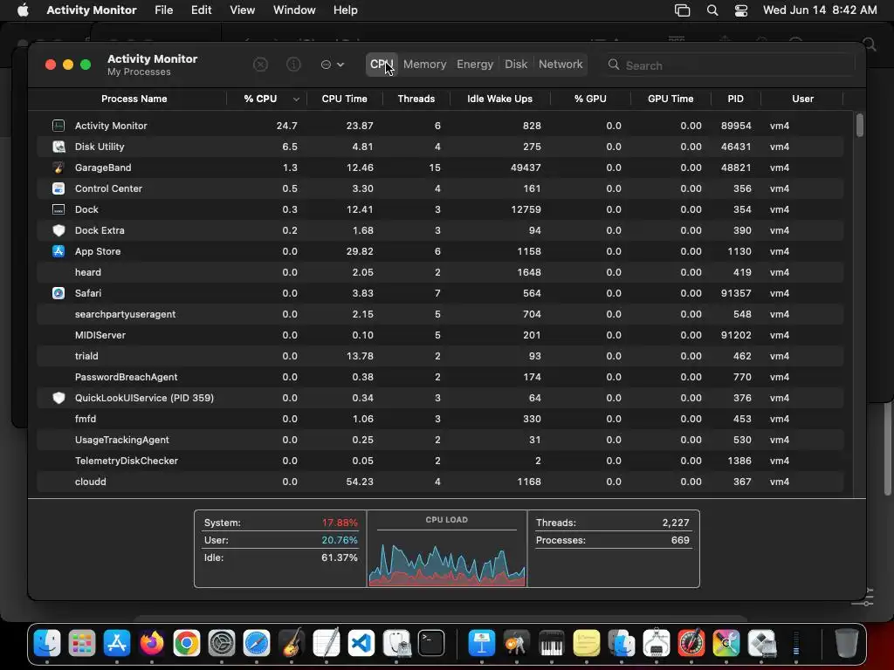Viewport: 894px width, 670px height.
Task: Switch to the Energy tab
Action: pos(475,65)
